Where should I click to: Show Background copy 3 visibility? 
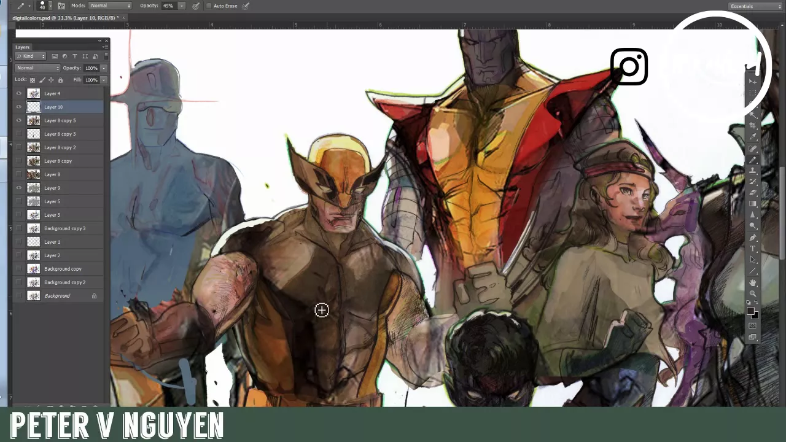pyautogui.click(x=19, y=228)
